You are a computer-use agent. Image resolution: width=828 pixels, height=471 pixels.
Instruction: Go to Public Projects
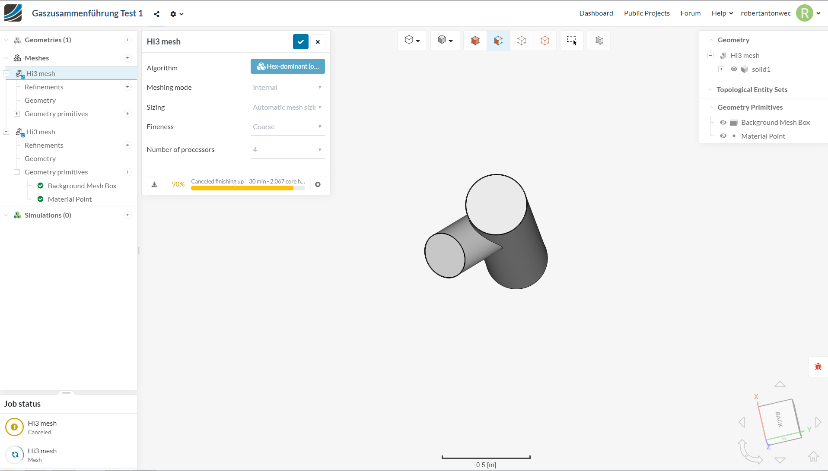[x=646, y=13]
